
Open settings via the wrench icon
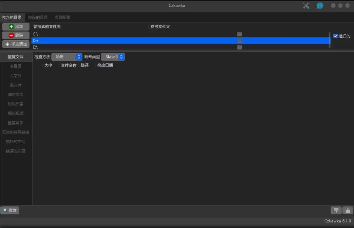pyautogui.click(x=306, y=6)
